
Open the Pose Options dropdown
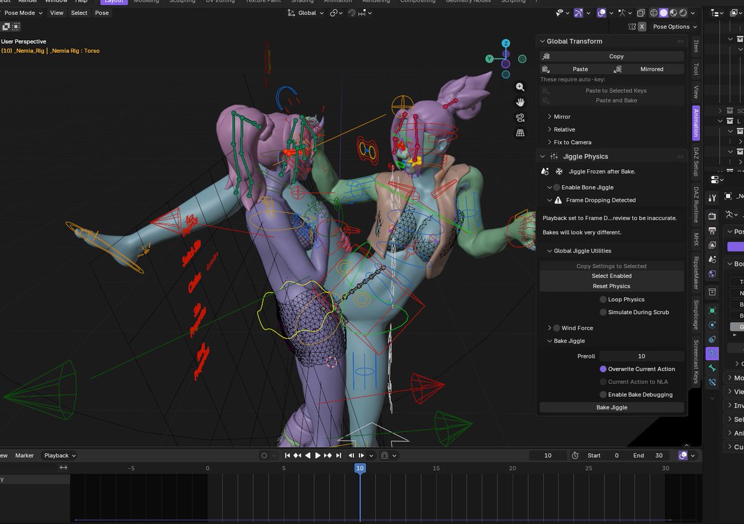(x=675, y=27)
